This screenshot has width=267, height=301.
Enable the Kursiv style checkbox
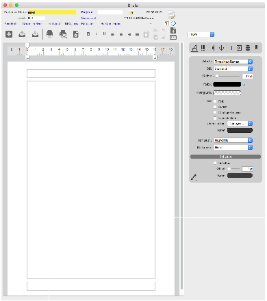point(215,107)
